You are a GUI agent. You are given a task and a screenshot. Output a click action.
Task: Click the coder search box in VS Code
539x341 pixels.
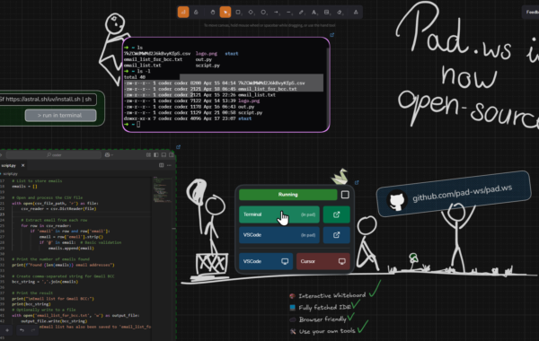pyautogui.click(x=54, y=155)
